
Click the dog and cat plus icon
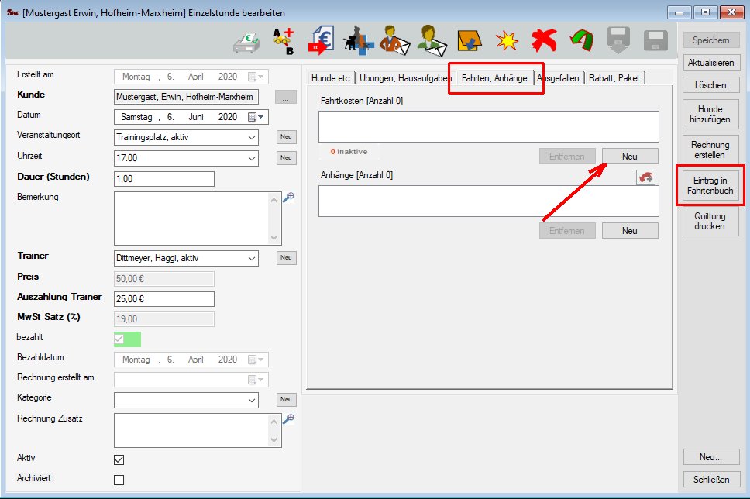click(x=359, y=40)
